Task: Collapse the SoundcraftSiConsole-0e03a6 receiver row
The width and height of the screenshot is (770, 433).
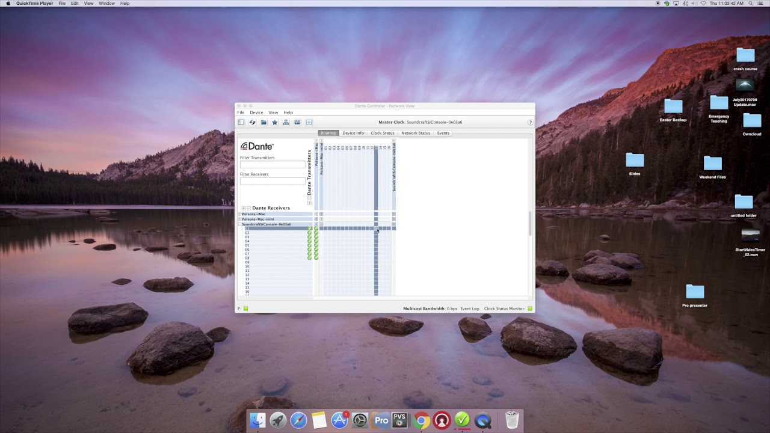Action: coord(239,224)
